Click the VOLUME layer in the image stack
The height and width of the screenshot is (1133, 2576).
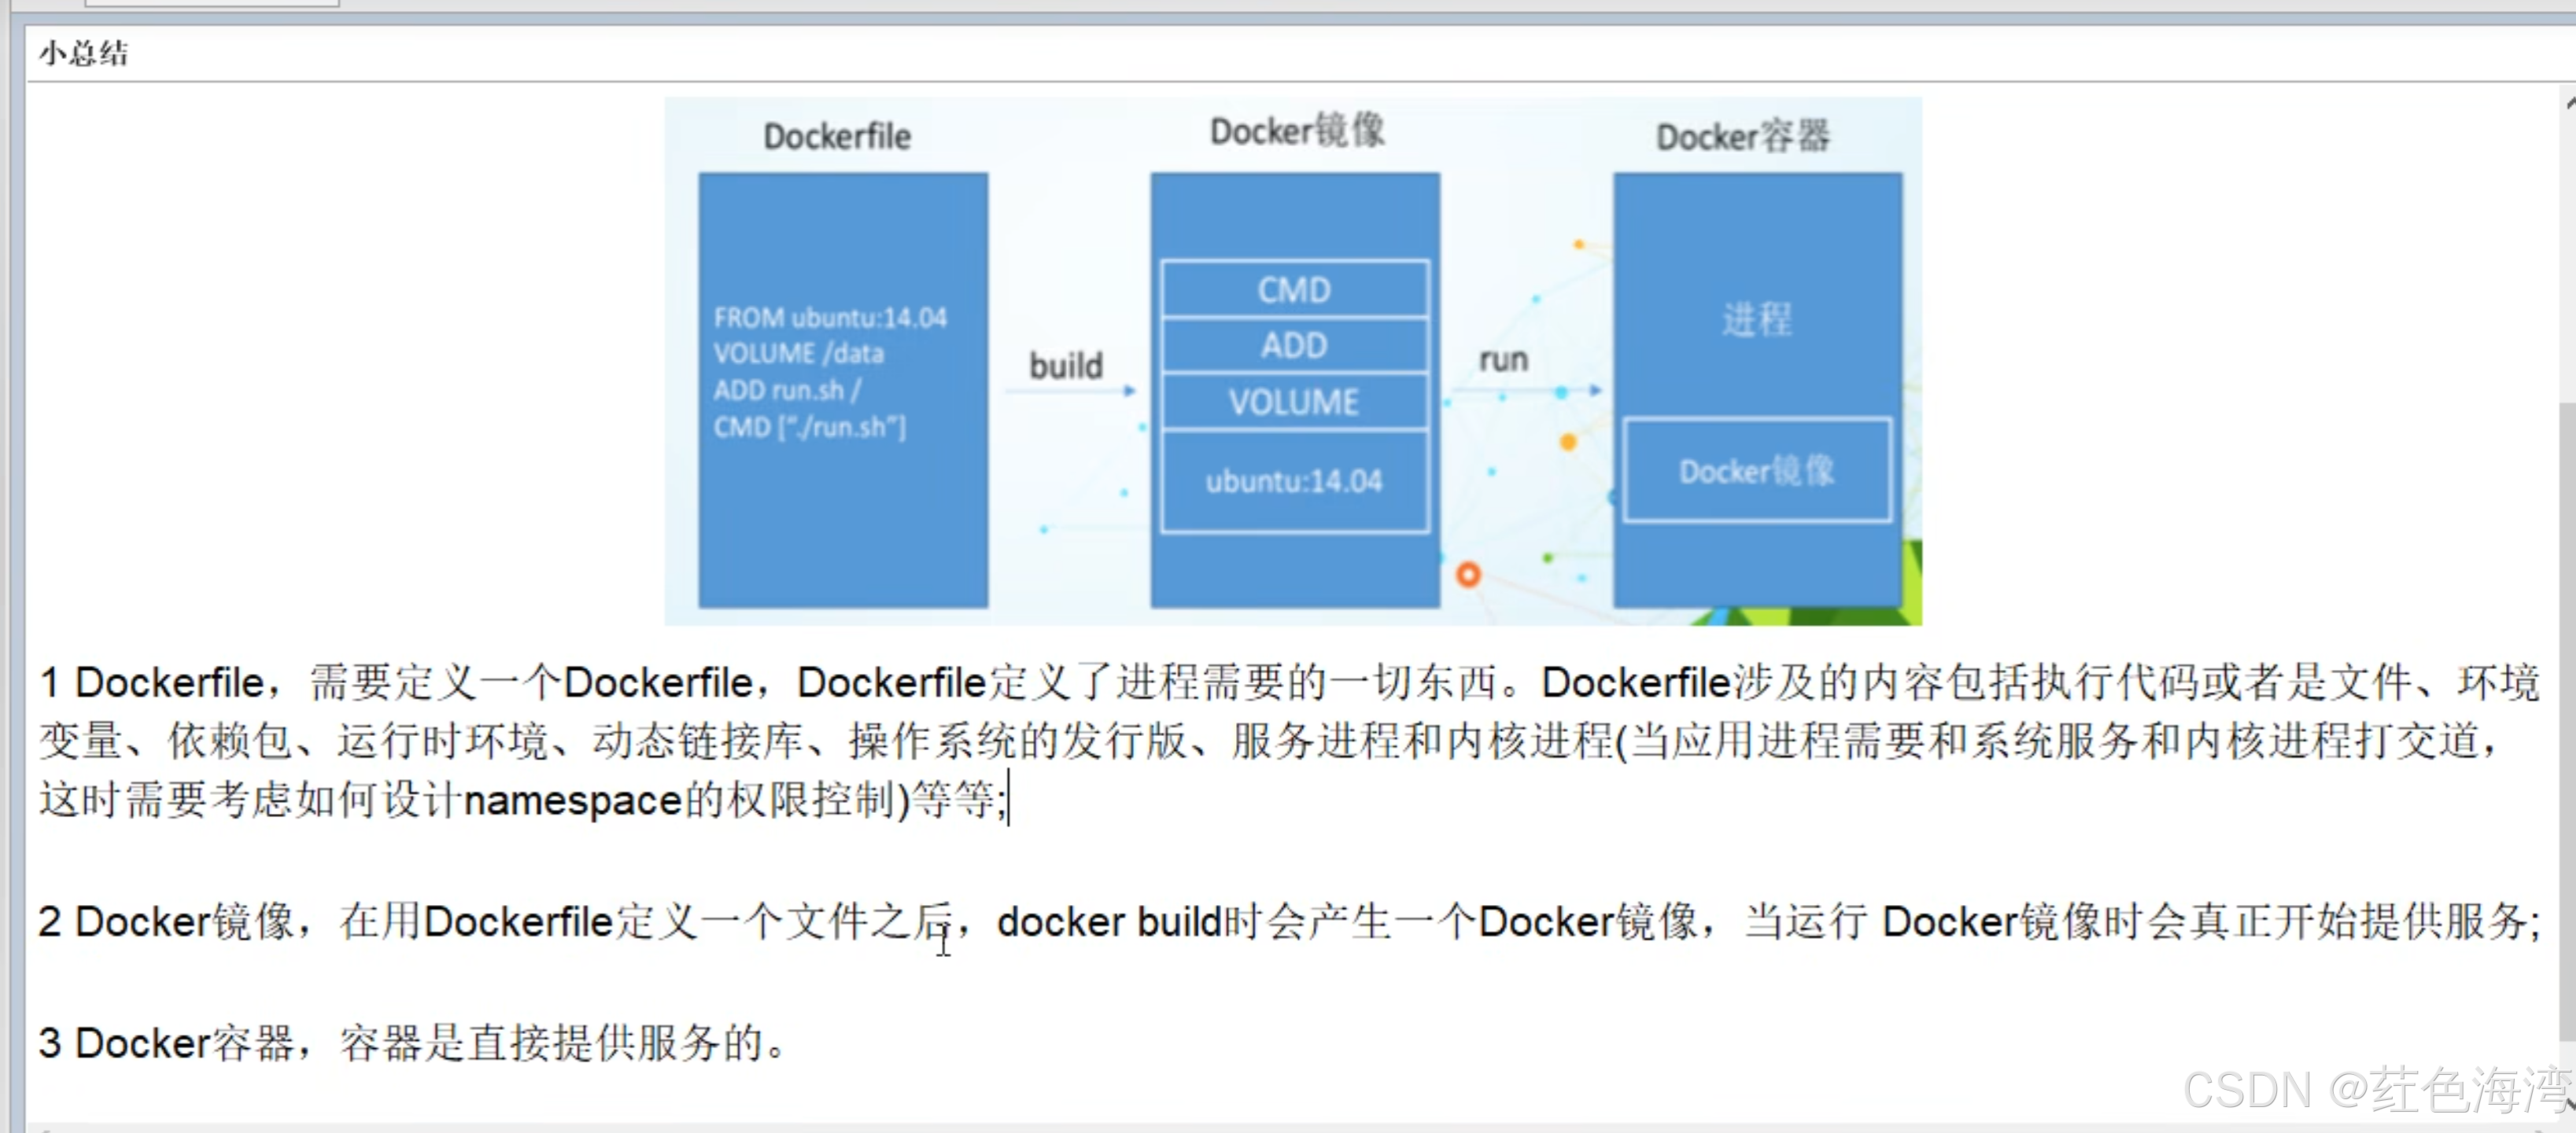click(1294, 402)
